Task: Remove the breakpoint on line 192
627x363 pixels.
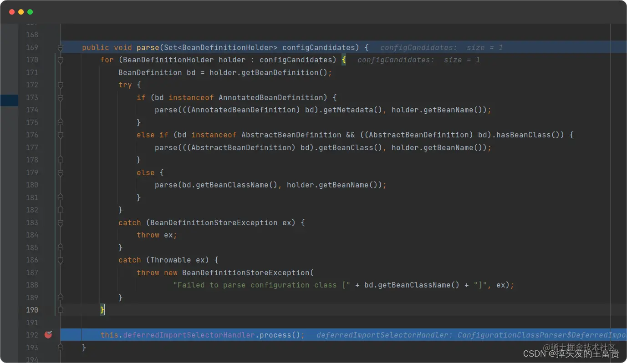Action: (48, 335)
